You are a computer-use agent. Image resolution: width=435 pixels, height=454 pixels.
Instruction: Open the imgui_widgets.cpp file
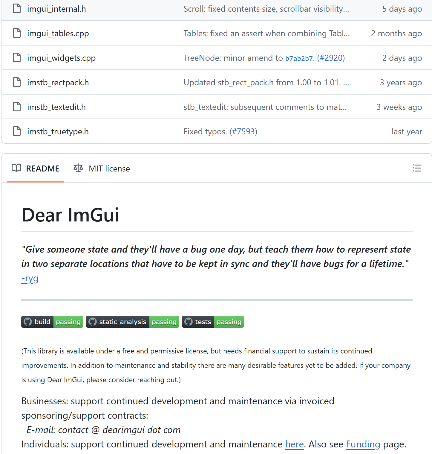pos(61,58)
